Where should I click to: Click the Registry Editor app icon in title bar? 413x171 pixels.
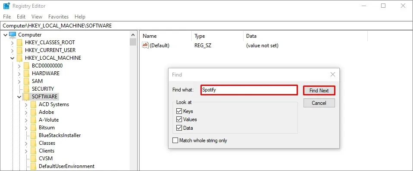pyautogui.click(x=6, y=6)
